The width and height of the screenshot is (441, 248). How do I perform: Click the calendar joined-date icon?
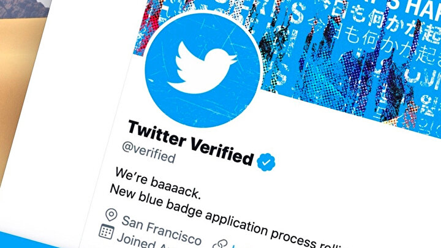pos(107,232)
